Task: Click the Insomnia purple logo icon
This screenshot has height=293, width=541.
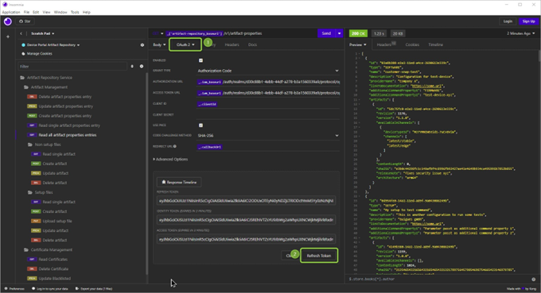Action: click(x=8, y=21)
